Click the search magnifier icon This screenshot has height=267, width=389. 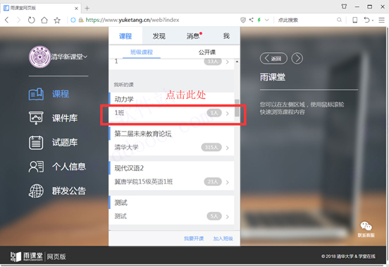[339, 20]
